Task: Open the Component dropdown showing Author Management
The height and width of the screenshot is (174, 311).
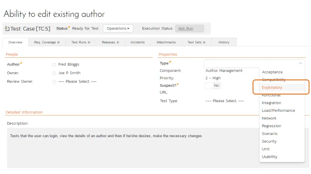Action: [x=224, y=71]
